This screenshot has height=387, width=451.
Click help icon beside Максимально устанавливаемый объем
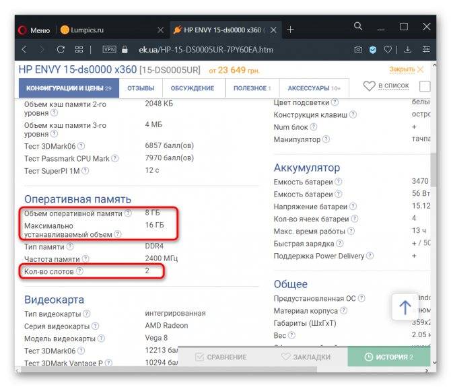[x=117, y=234]
